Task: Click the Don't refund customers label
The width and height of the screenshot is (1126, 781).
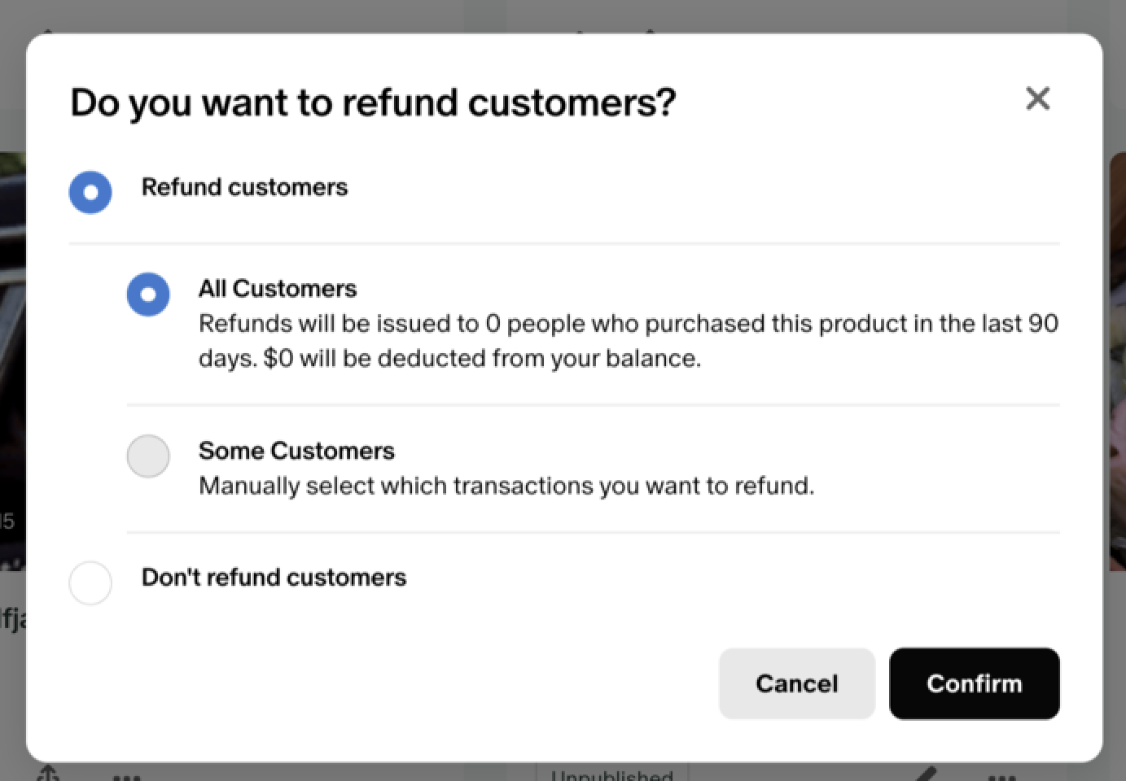Action: [274, 578]
